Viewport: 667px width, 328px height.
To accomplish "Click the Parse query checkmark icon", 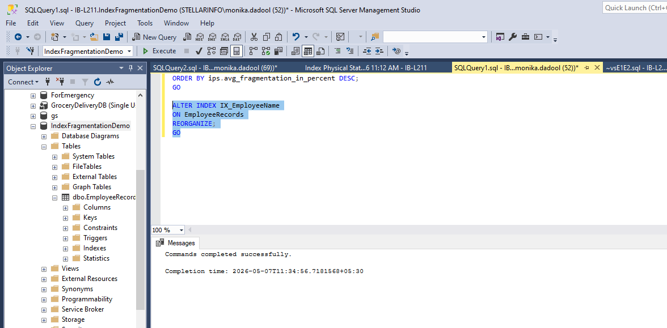I will [199, 51].
